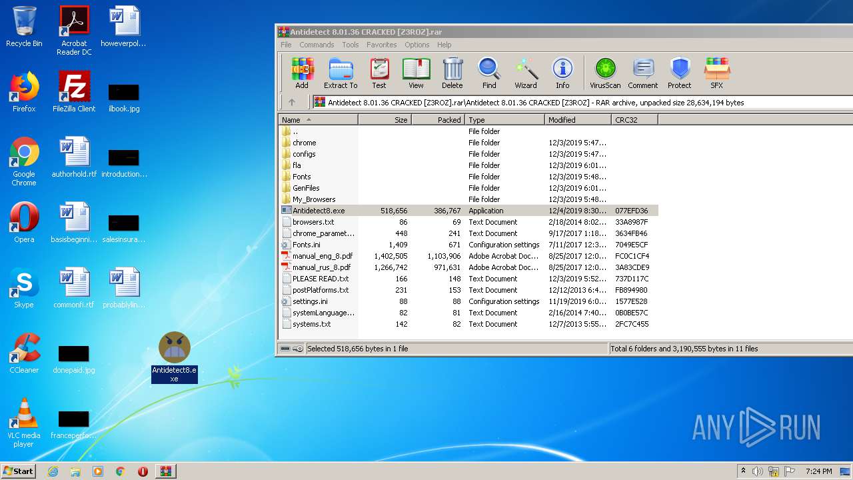The height and width of the screenshot is (480, 853).
Task: Select the GenFiles folder
Action: click(x=468, y=188)
